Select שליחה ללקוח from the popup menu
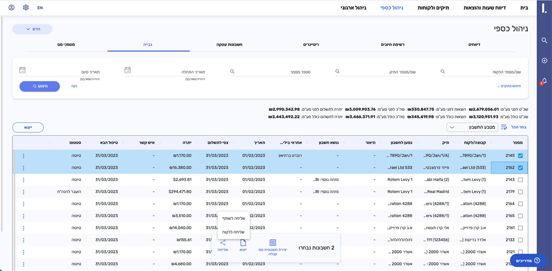552x271 pixels. point(234,231)
